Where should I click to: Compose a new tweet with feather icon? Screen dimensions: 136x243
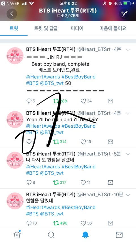[x=124, y=14]
